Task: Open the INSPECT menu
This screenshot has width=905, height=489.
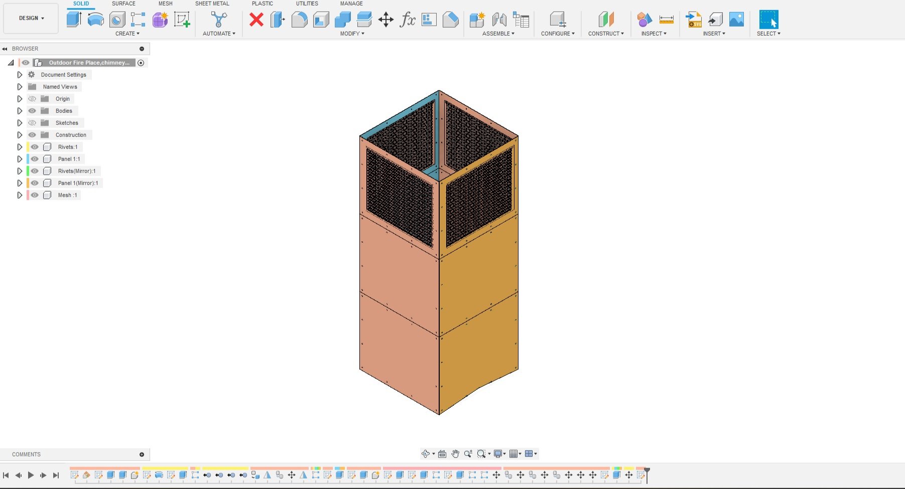Action: (654, 34)
